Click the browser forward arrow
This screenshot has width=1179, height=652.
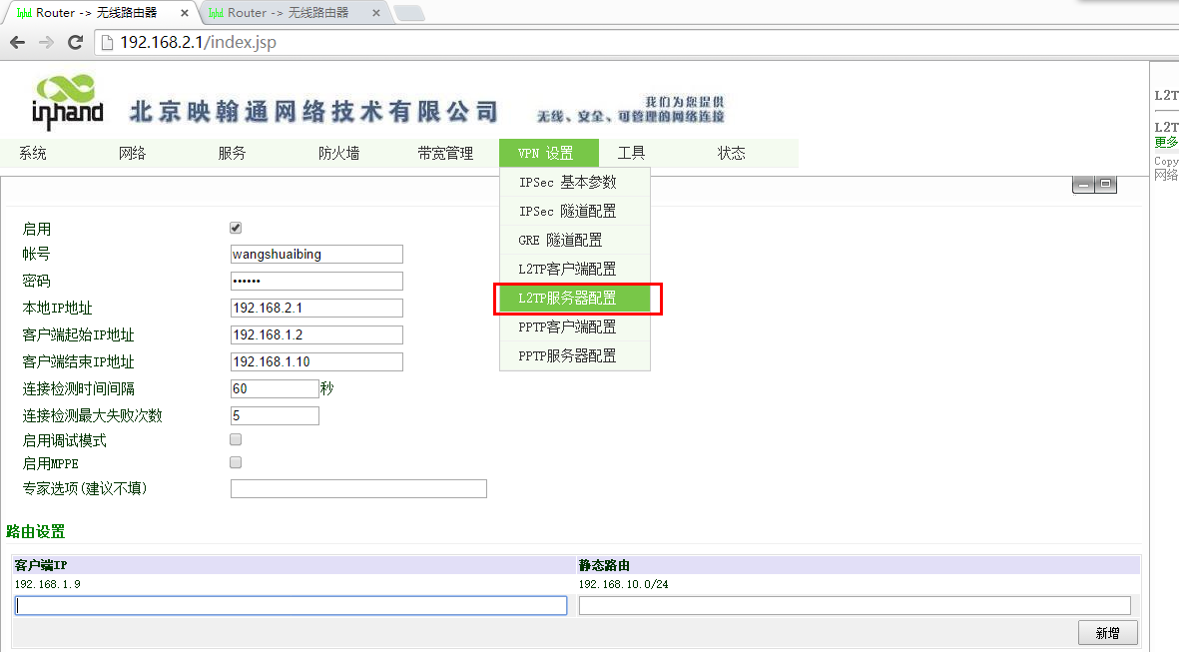click(46, 42)
